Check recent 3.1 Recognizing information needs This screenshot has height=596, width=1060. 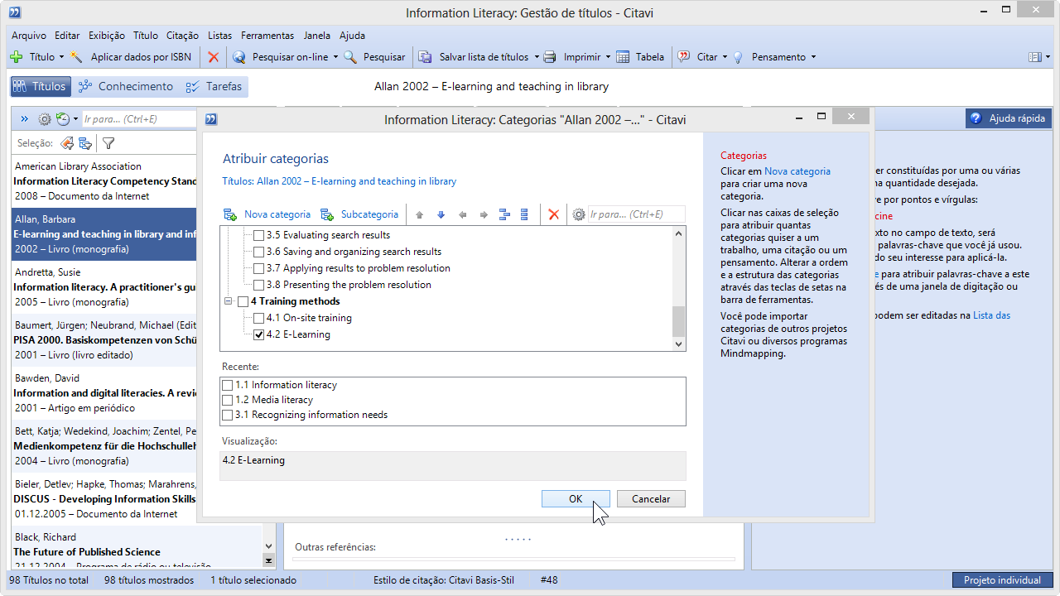coord(228,415)
